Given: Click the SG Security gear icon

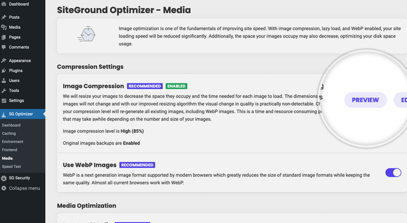Looking at the screenshot, I should [x=3, y=178].
